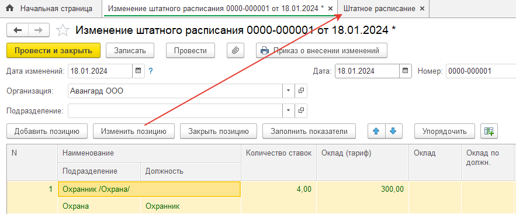
Task: Expand the Подразделение dropdown list
Action: coord(289,111)
